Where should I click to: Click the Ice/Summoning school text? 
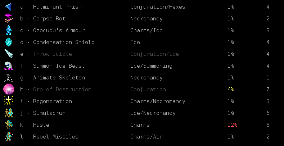tap(152, 66)
